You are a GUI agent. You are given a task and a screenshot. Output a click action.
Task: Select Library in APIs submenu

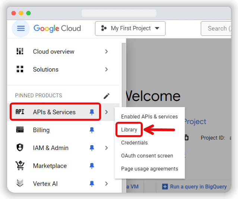point(129,130)
